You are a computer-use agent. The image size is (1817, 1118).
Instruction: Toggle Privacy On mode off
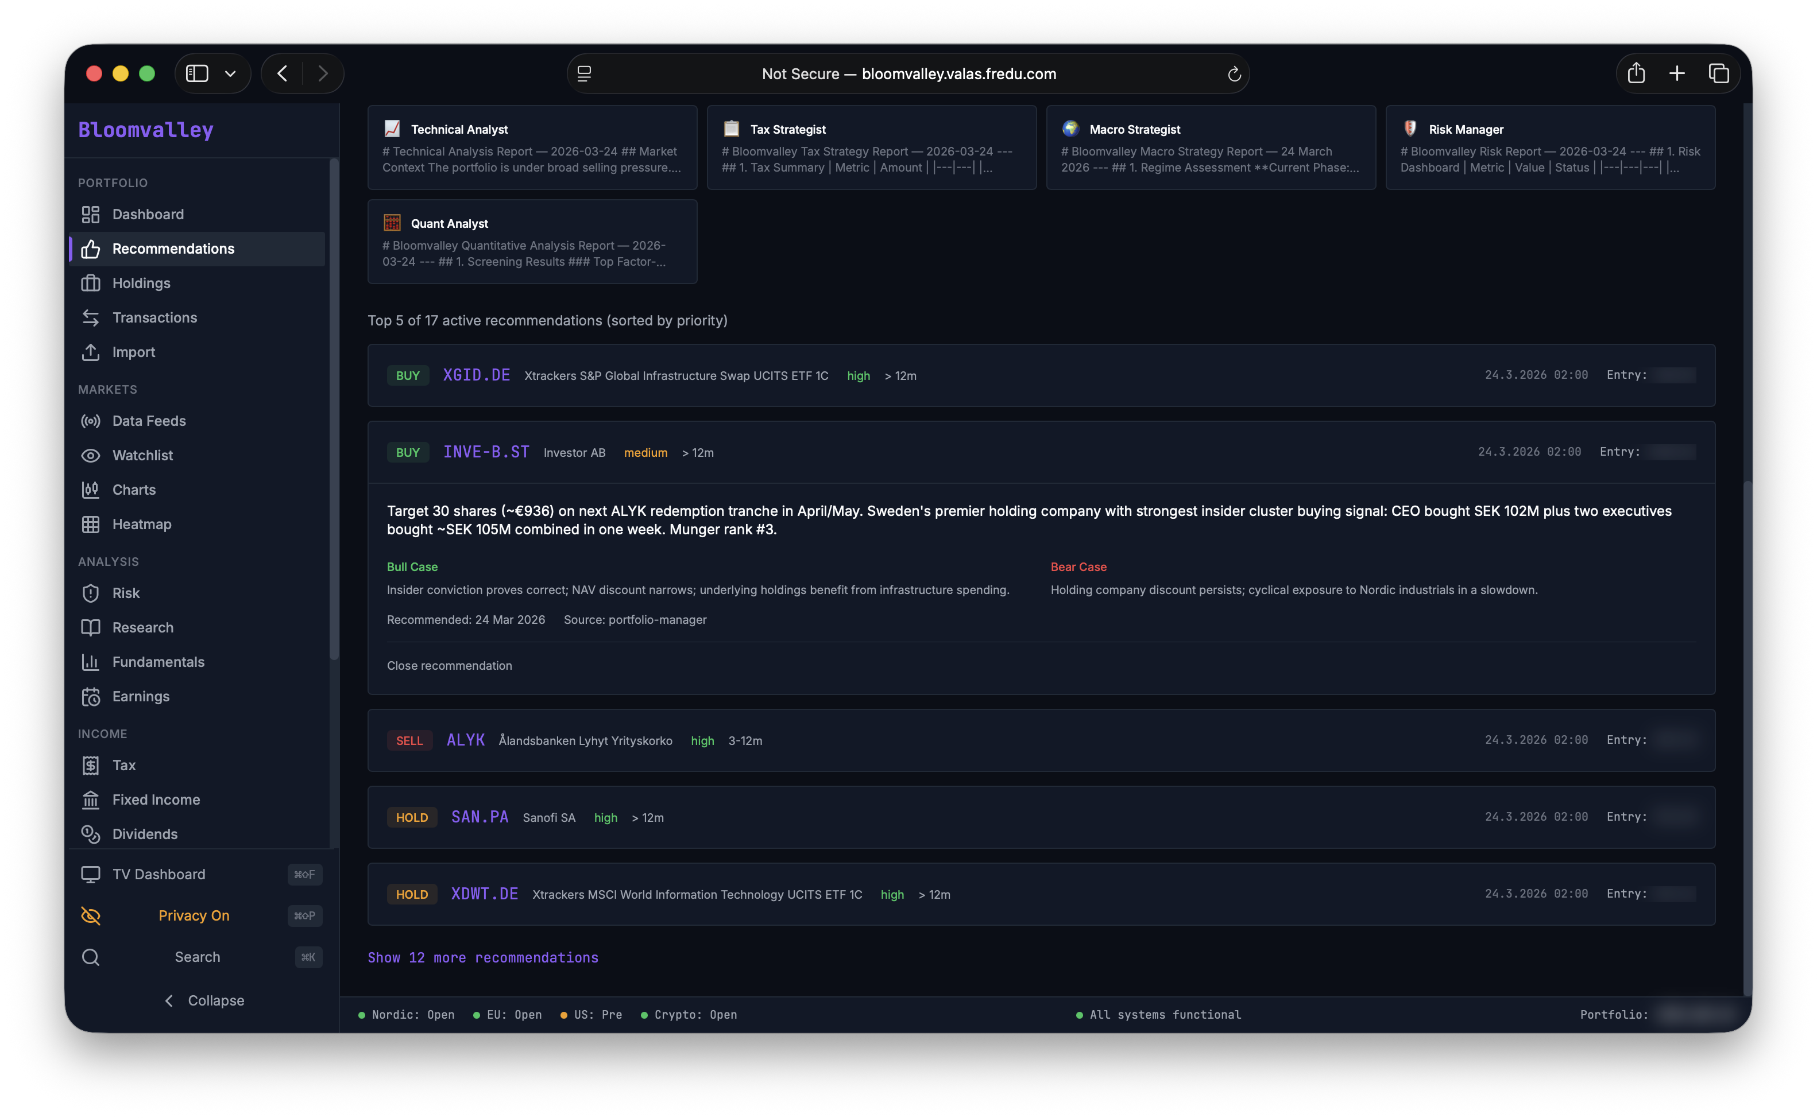(x=200, y=915)
